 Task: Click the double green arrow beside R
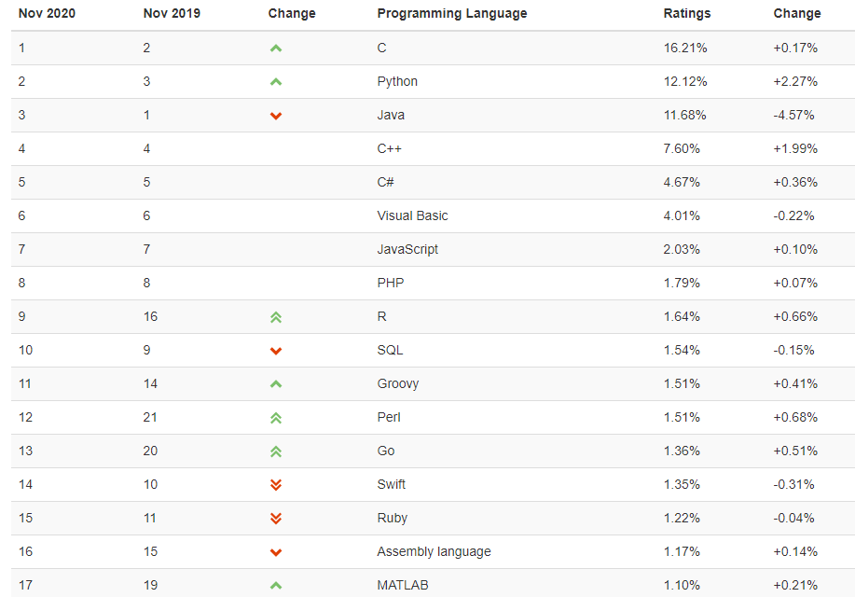276,317
